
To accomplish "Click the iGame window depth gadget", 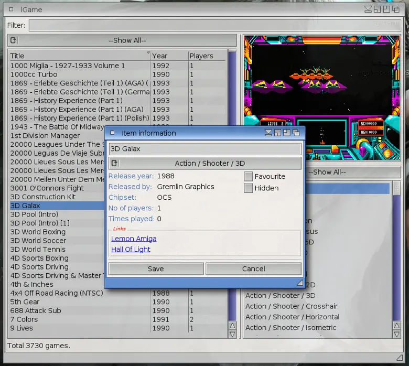I will [x=396, y=9].
